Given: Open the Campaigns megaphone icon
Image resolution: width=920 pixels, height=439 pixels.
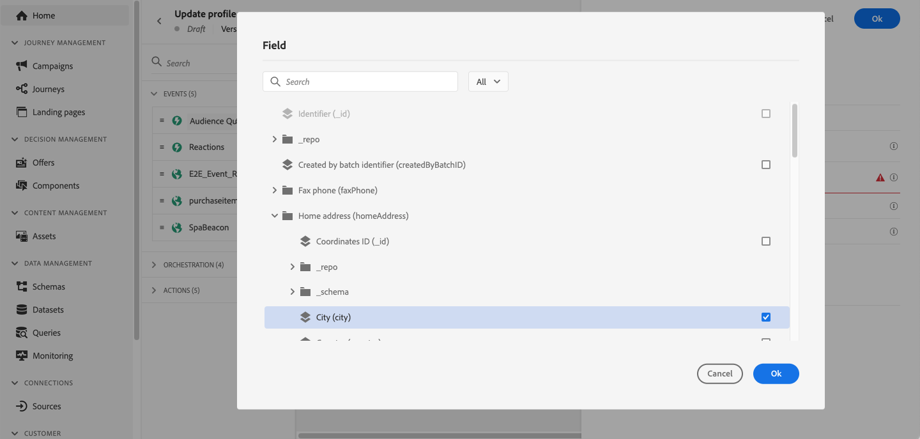Looking at the screenshot, I should 22,66.
